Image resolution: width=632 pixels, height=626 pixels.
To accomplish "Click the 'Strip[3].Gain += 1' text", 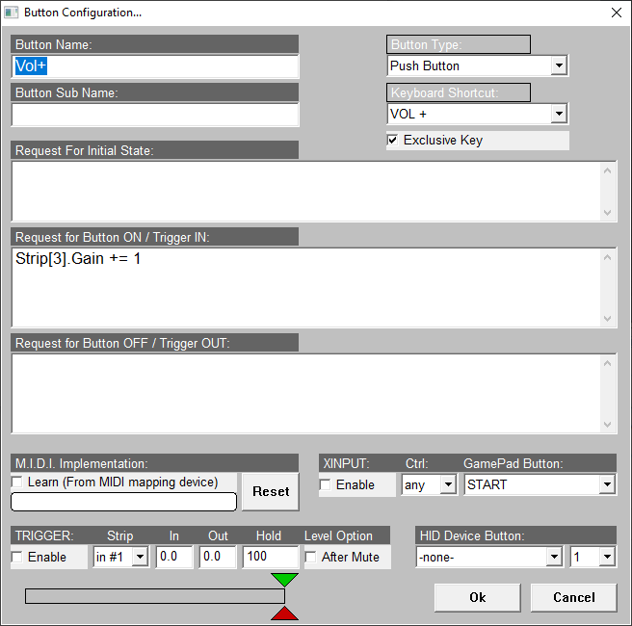I will pyautogui.click(x=78, y=258).
